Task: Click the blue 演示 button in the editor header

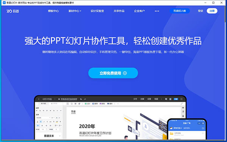Action: pos(176,99)
